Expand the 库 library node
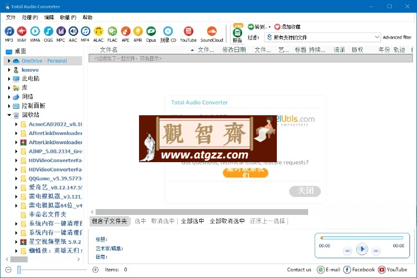This screenshot has width=417, height=278. (9, 88)
